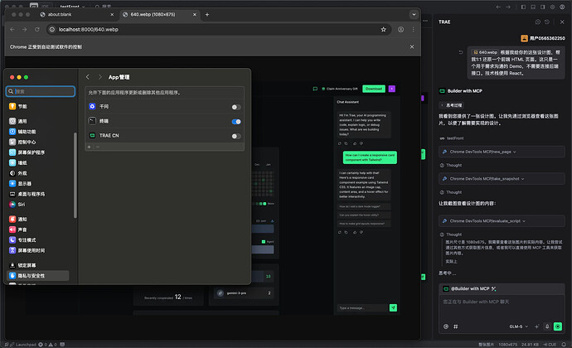Click the settings search field

pos(41,91)
